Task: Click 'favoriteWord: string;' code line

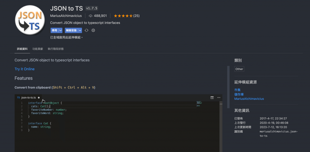Action: click(47, 113)
